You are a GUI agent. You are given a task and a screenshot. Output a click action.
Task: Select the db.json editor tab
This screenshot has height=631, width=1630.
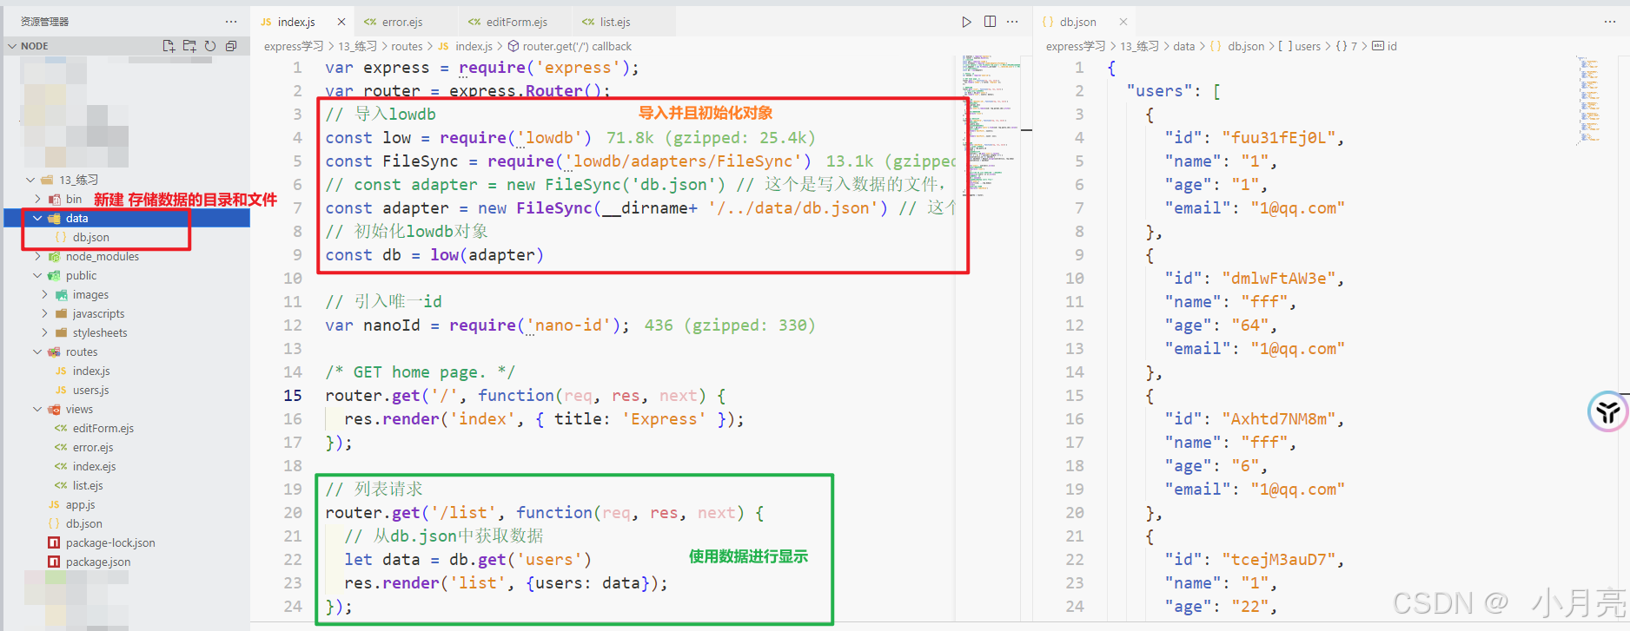1078,22
